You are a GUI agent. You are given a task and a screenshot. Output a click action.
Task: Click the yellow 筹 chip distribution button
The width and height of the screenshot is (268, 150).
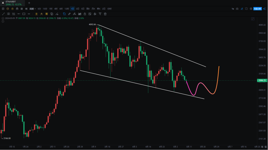pos(47,14)
